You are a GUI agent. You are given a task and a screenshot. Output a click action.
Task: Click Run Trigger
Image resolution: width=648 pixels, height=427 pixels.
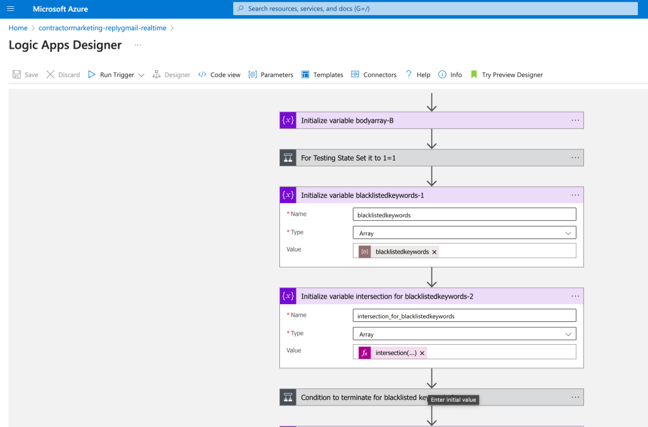pyautogui.click(x=111, y=75)
